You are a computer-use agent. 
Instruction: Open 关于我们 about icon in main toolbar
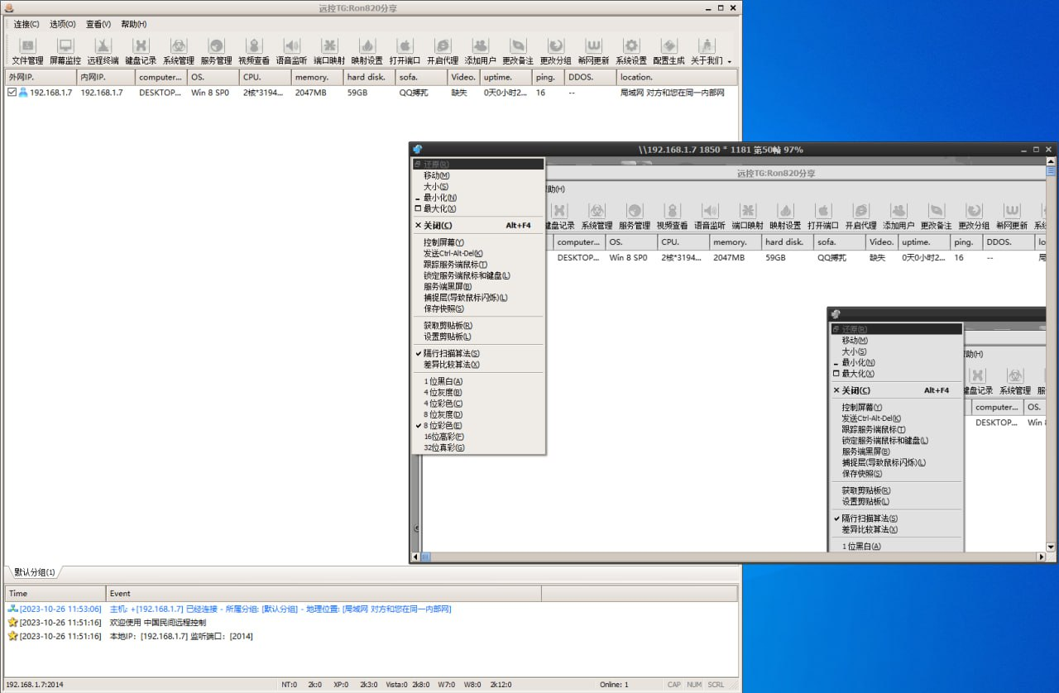[x=707, y=50]
